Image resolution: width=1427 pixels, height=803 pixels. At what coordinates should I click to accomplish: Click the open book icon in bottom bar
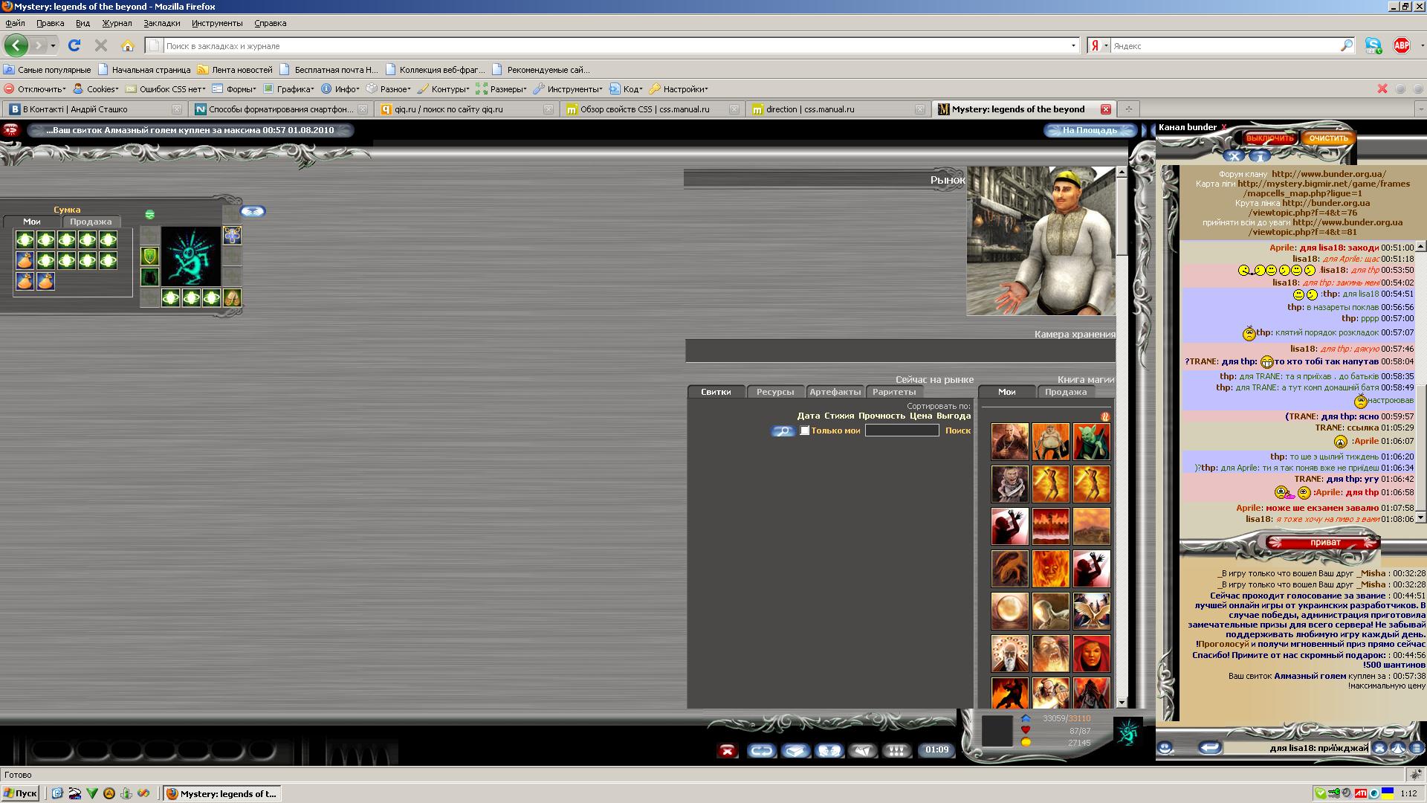795,750
